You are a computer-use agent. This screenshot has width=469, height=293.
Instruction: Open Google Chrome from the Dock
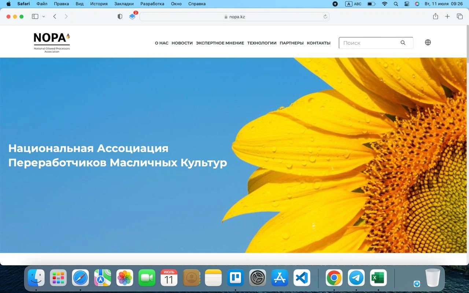coord(334,278)
